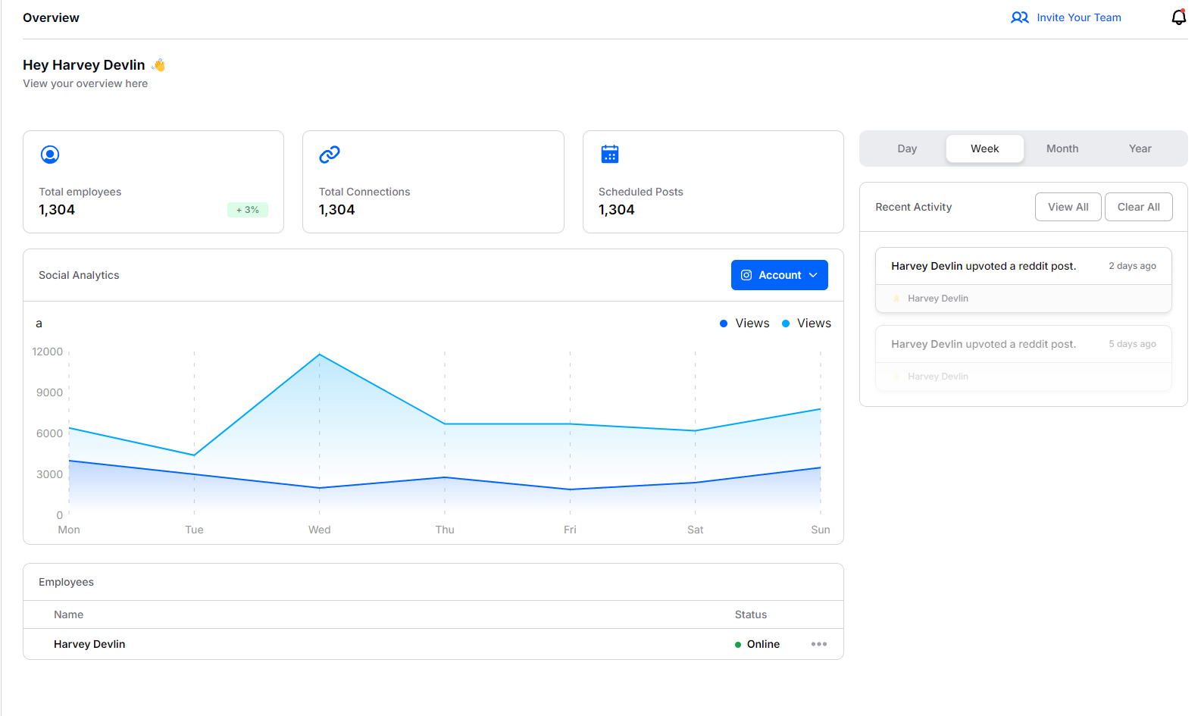Click the View All button
The height and width of the screenshot is (716, 1201).
(x=1068, y=207)
